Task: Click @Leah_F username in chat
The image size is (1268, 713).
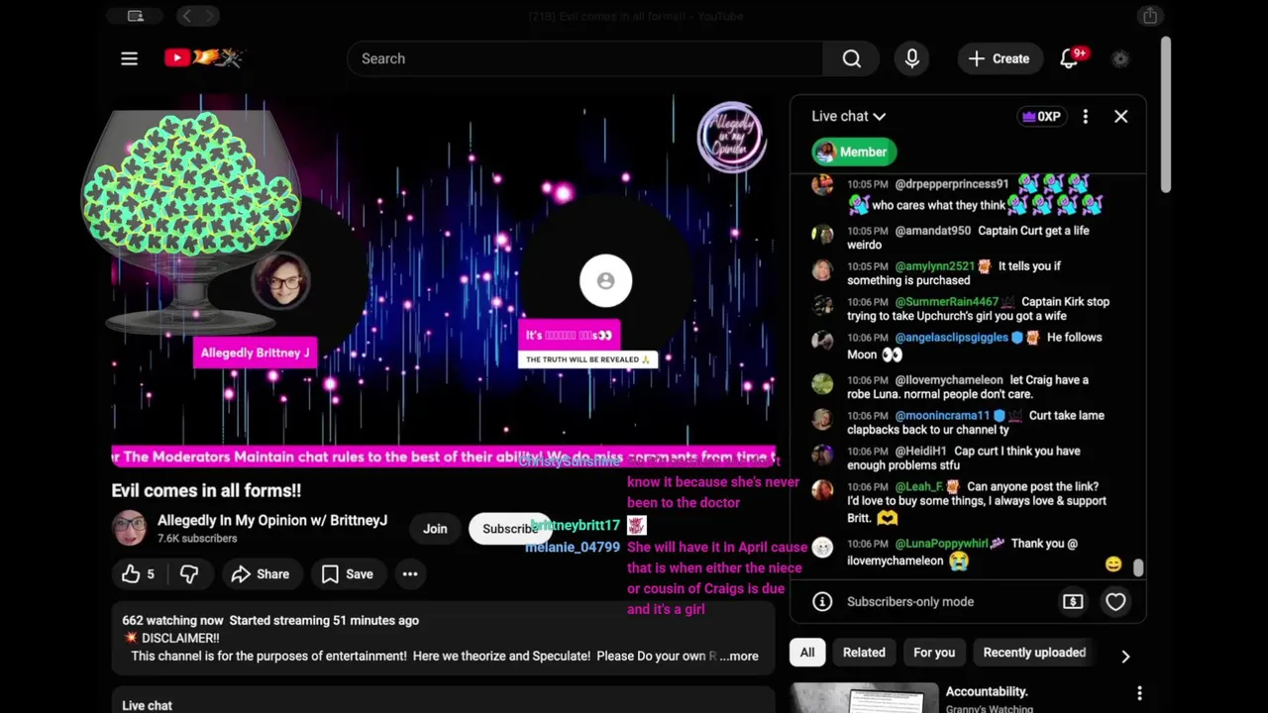Action: coord(919,487)
